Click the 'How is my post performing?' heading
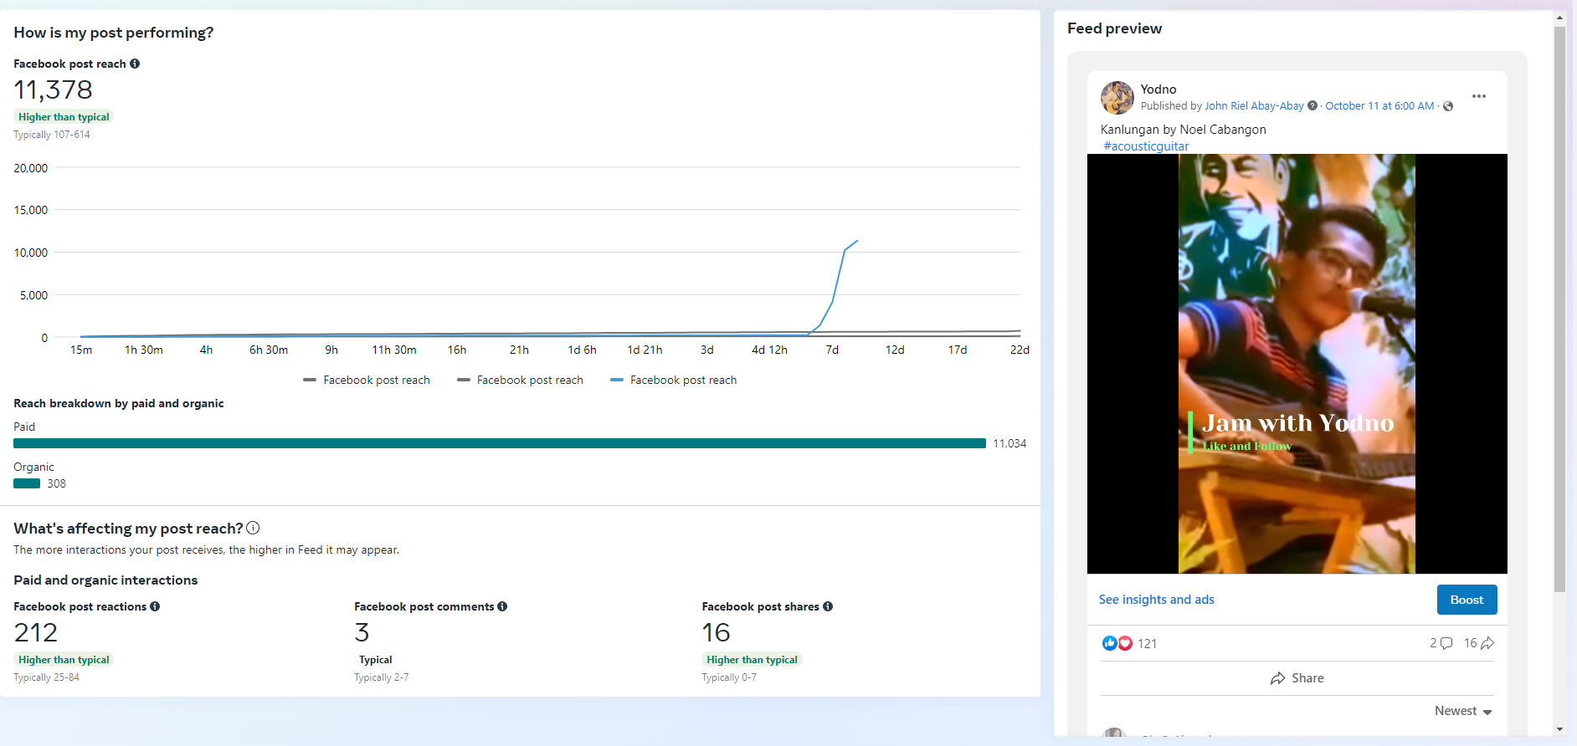 coord(114,33)
